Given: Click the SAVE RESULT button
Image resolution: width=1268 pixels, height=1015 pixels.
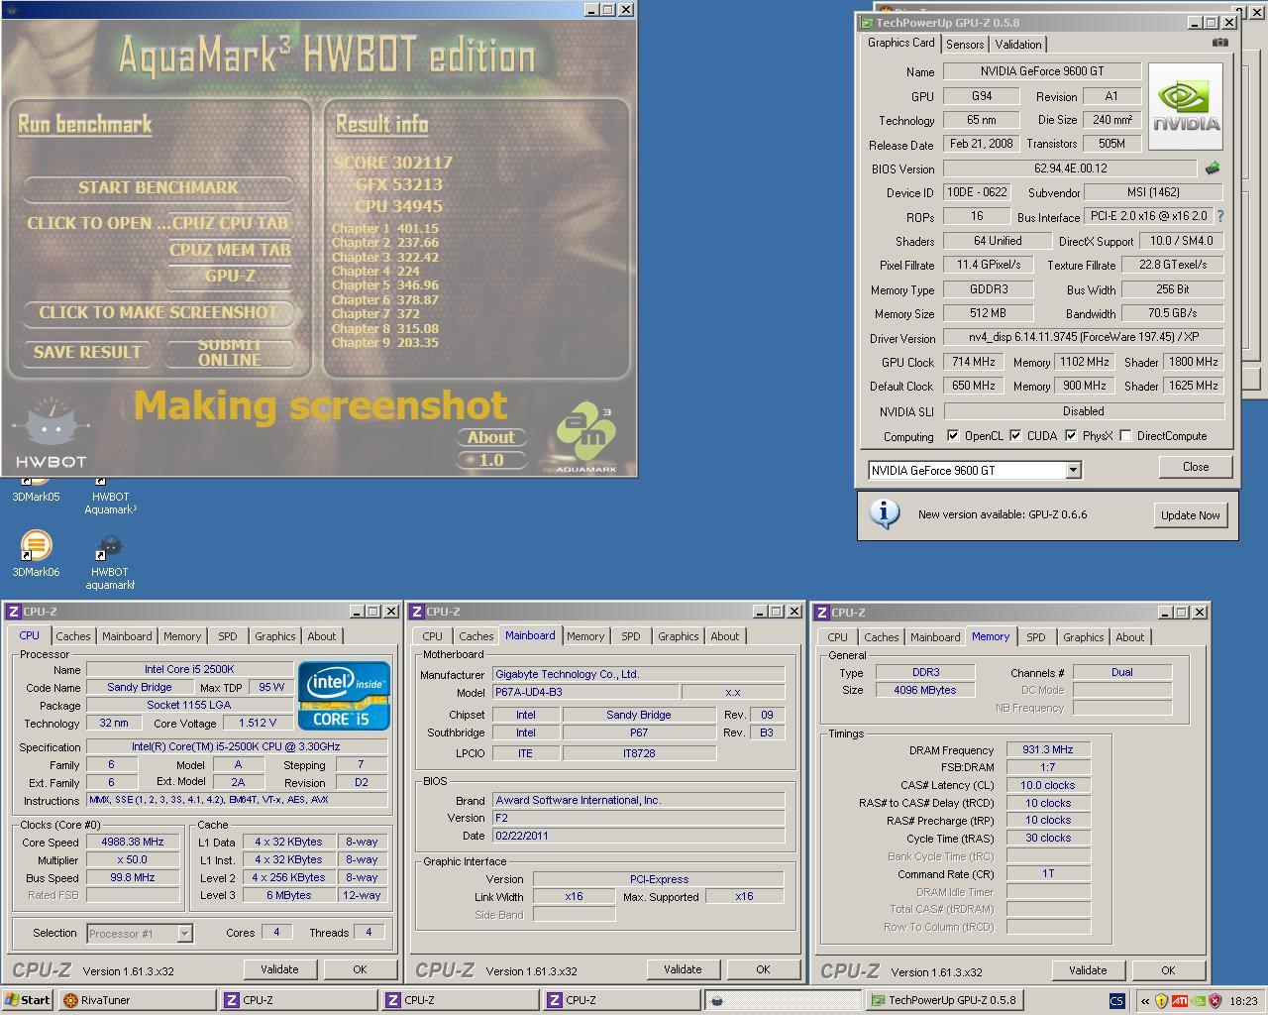Looking at the screenshot, I should coord(87,352).
